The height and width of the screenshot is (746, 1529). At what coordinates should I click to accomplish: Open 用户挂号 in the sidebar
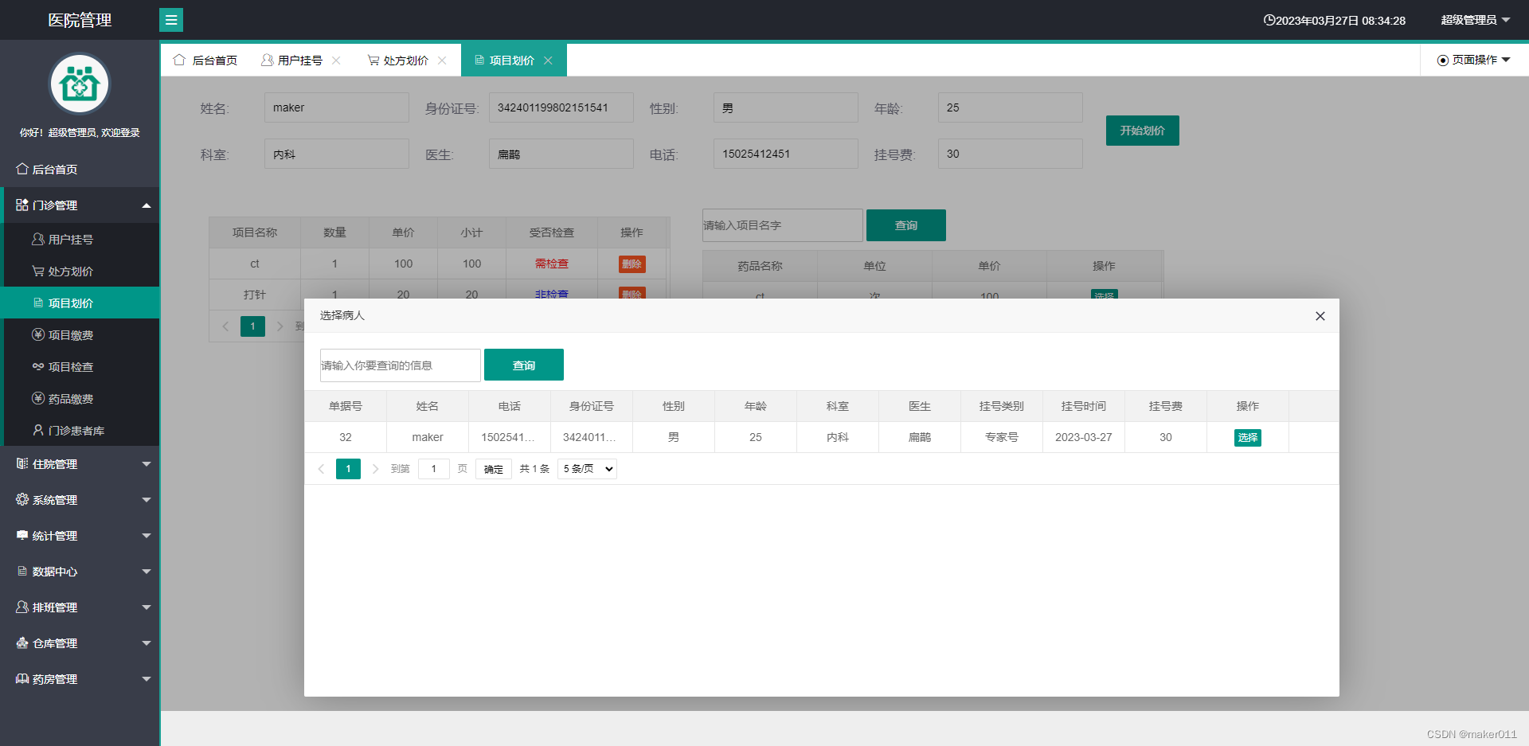coord(80,239)
